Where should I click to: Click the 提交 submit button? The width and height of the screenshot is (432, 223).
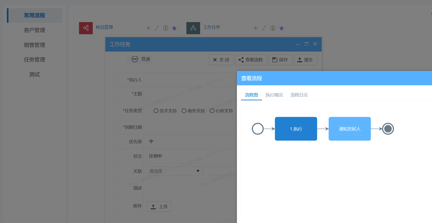[x=305, y=60]
